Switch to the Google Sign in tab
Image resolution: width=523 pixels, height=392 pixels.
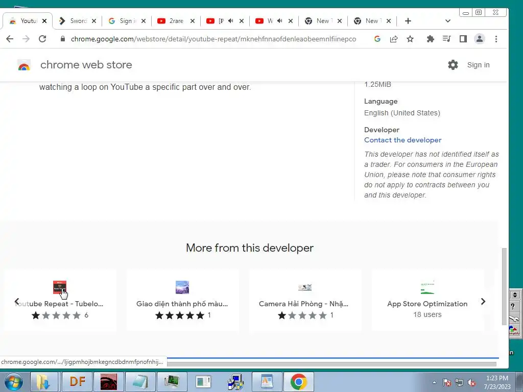pos(127,20)
